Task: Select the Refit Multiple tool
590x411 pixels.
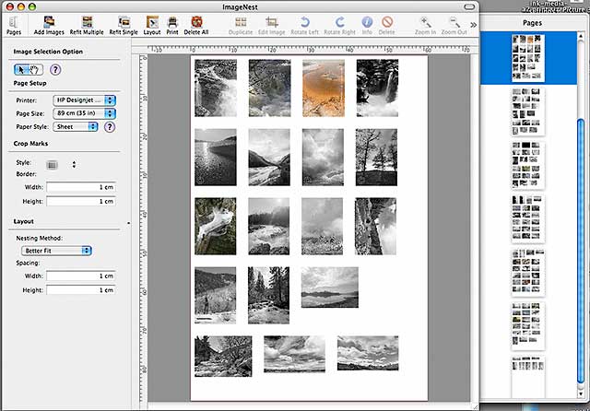Action: 87,25
